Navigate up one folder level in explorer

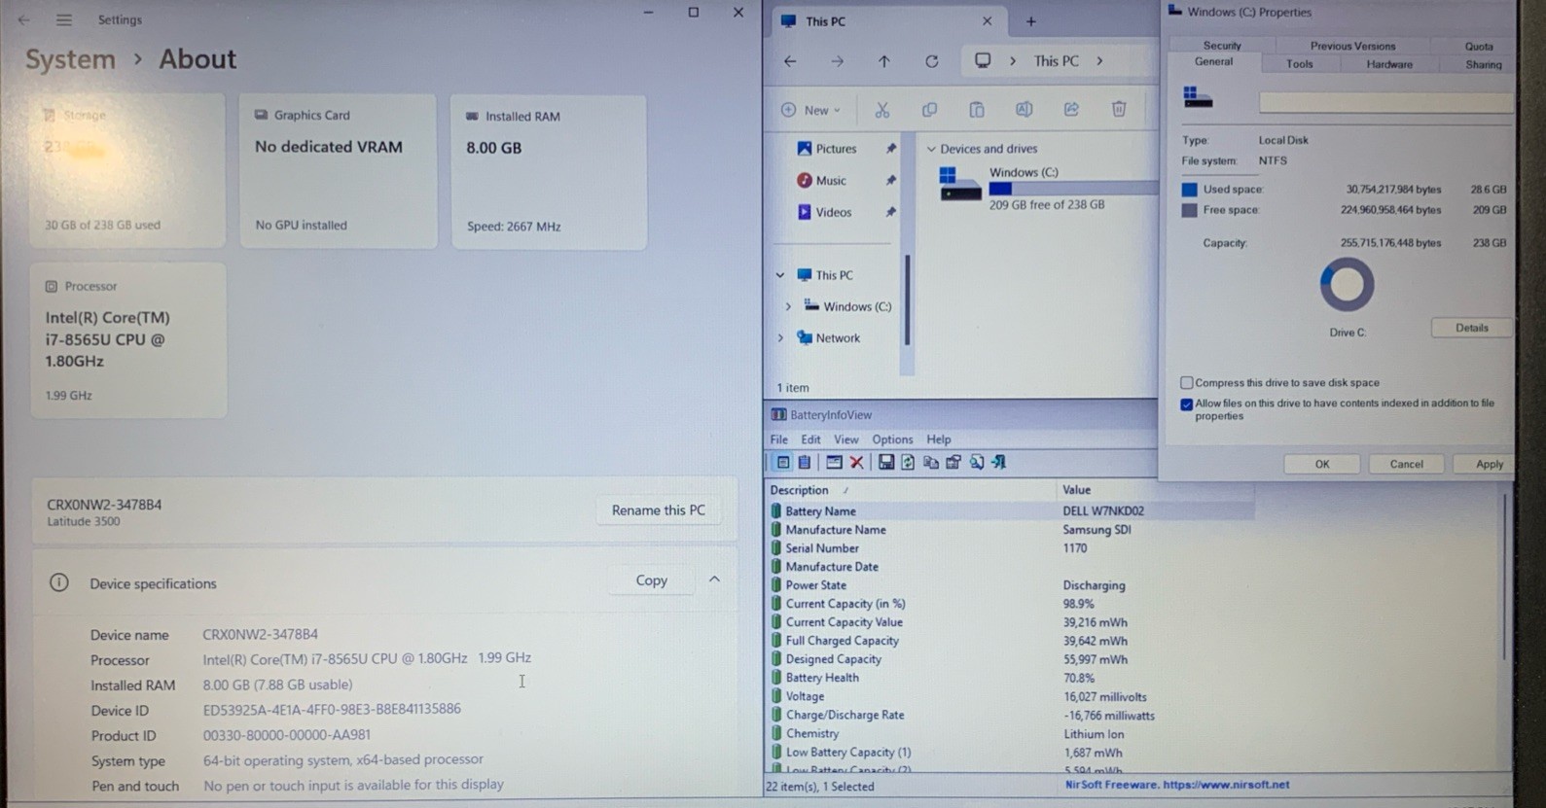(883, 61)
